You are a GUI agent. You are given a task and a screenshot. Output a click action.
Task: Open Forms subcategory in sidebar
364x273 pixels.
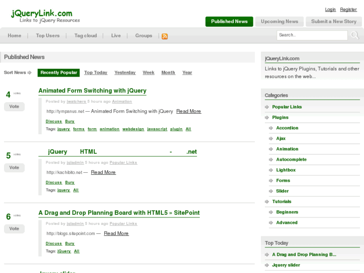click(x=283, y=180)
